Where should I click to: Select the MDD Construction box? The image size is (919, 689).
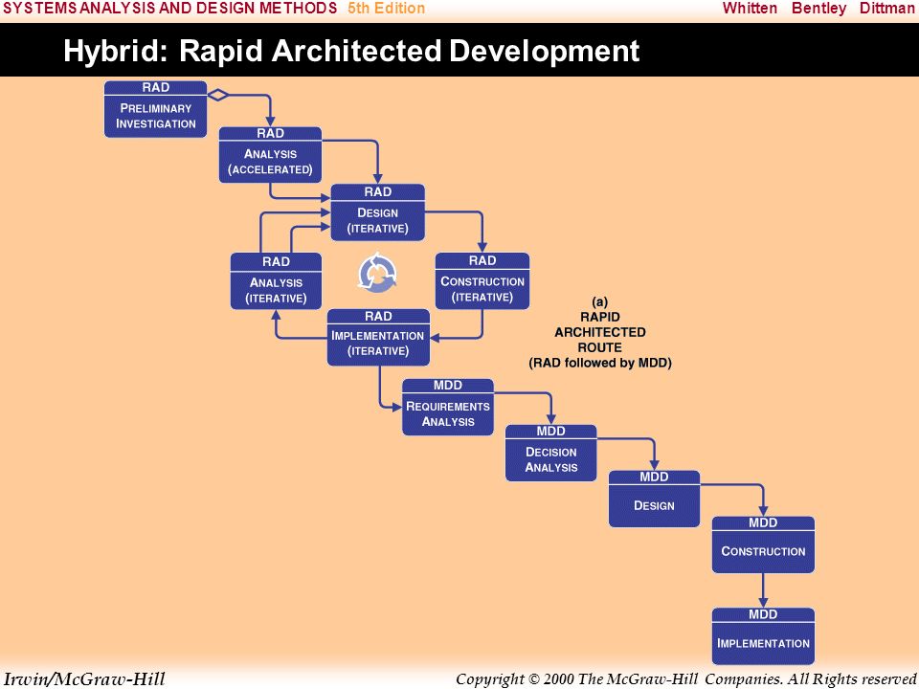763,545
